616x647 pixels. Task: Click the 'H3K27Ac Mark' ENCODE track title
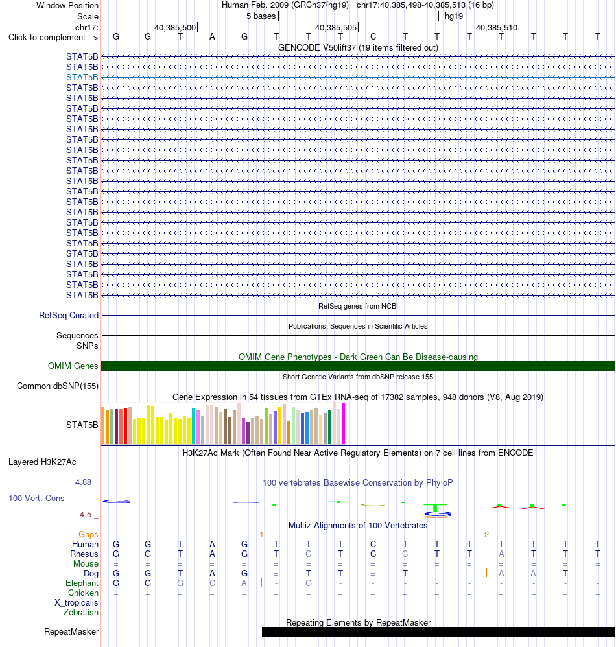358,453
